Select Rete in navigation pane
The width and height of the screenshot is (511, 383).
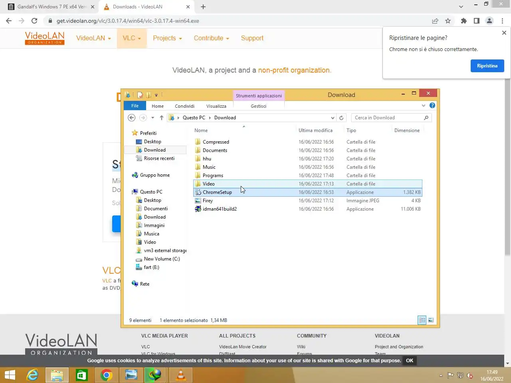145,284
